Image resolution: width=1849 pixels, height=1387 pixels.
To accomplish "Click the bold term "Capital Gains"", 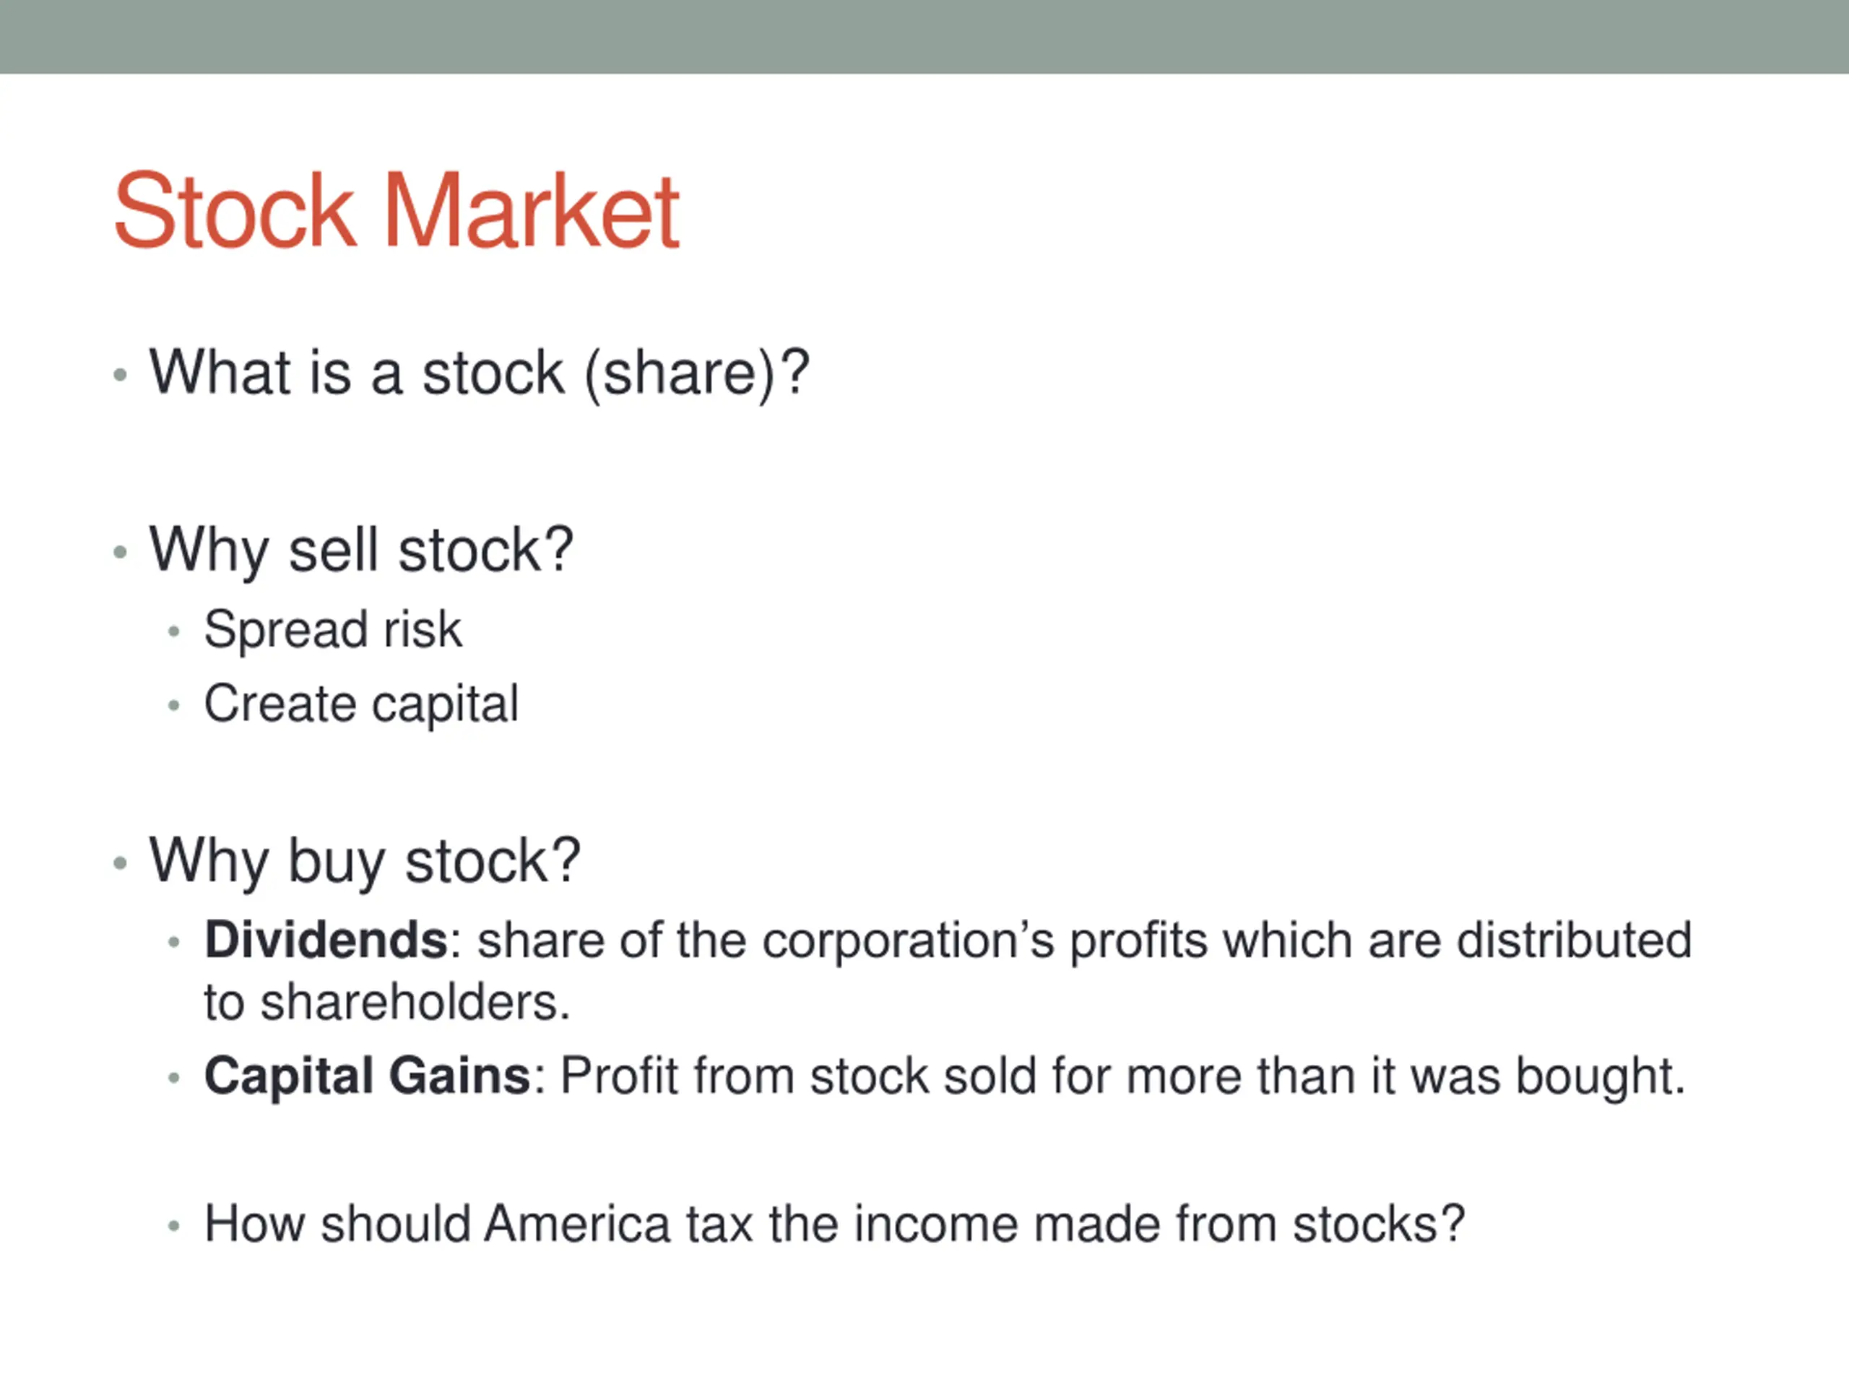I will [368, 1075].
